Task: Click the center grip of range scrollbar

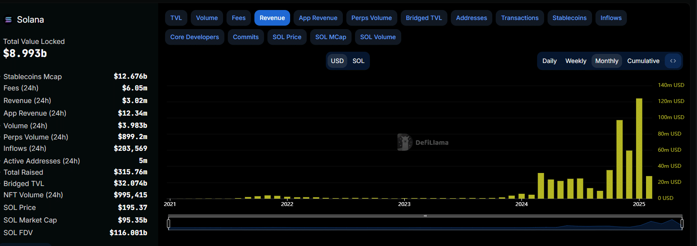Action: point(425,216)
